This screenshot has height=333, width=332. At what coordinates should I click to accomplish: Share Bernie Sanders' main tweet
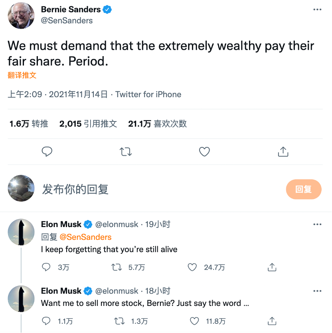[283, 151]
